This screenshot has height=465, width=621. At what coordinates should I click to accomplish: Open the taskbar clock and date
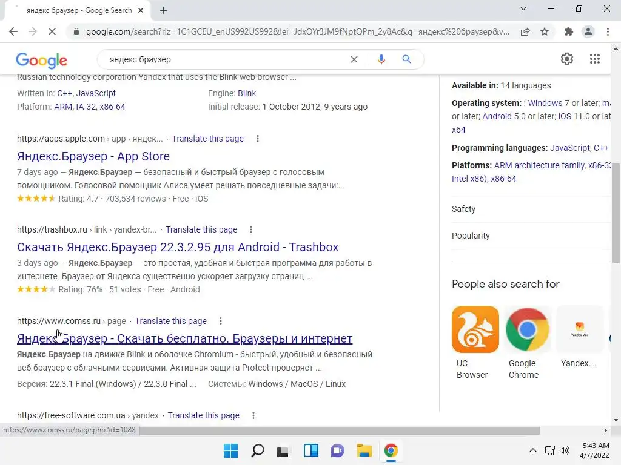[x=594, y=450]
